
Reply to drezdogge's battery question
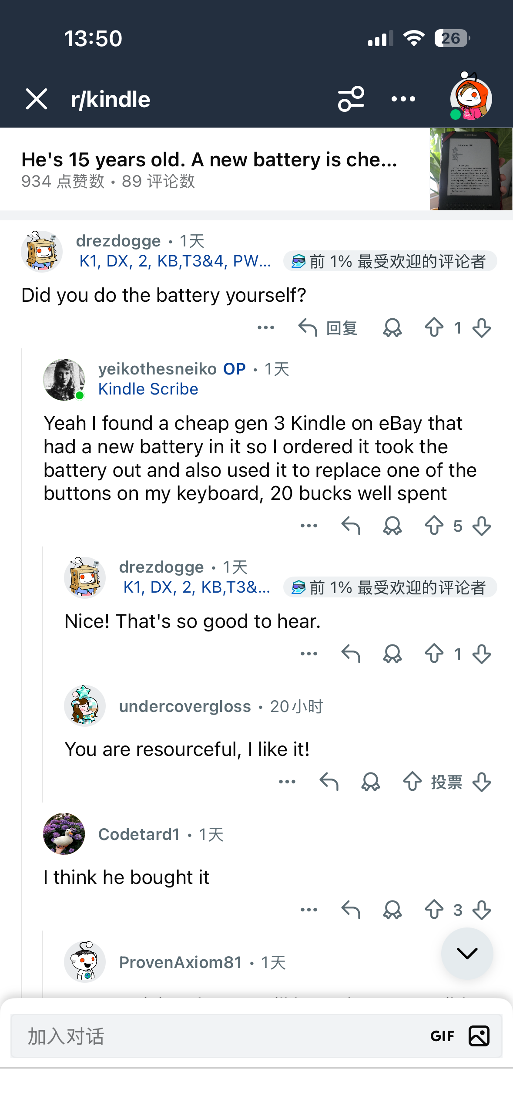coord(328,328)
